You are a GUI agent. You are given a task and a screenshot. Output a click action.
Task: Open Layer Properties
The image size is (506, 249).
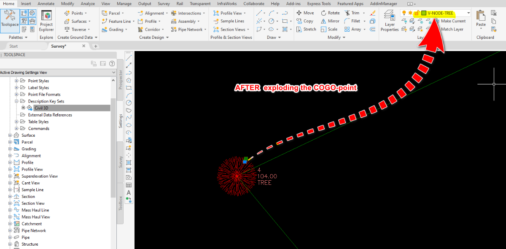pos(389,21)
